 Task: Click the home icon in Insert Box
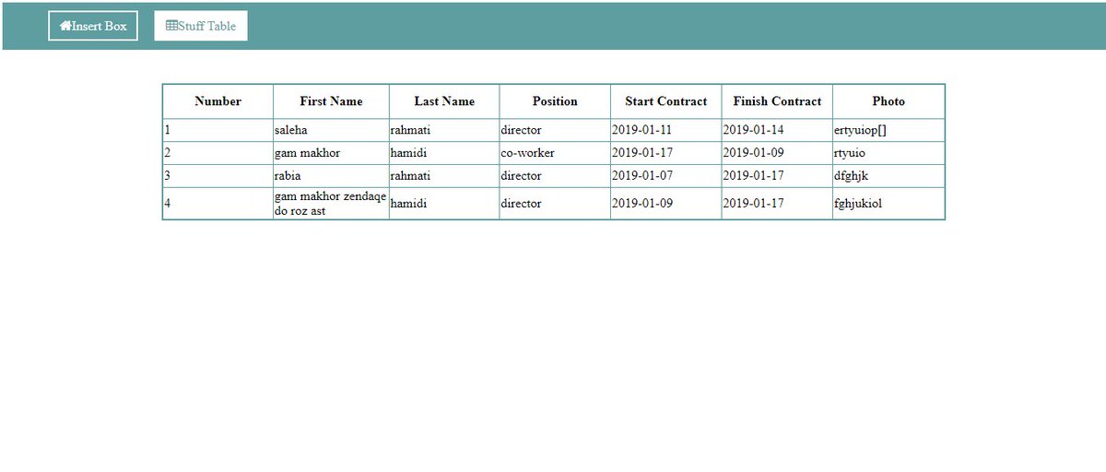click(65, 26)
